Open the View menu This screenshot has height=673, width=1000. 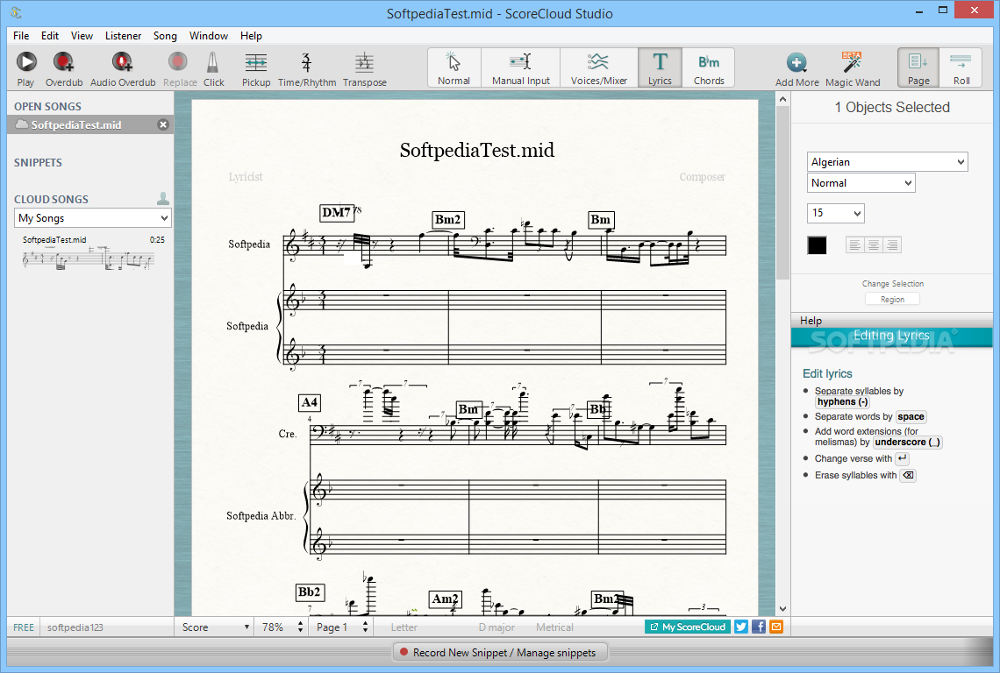82,36
